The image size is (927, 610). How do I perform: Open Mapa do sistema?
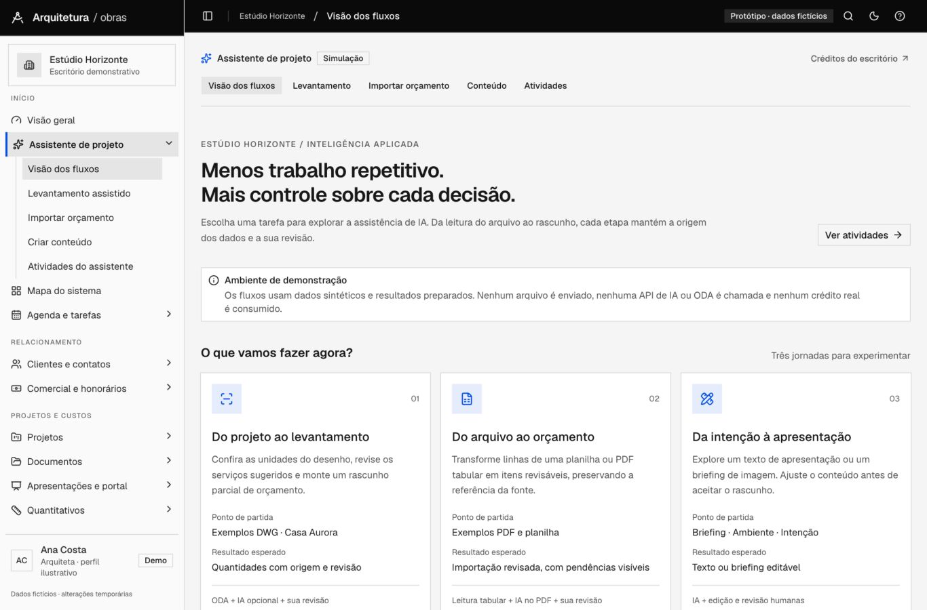tap(92, 291)
